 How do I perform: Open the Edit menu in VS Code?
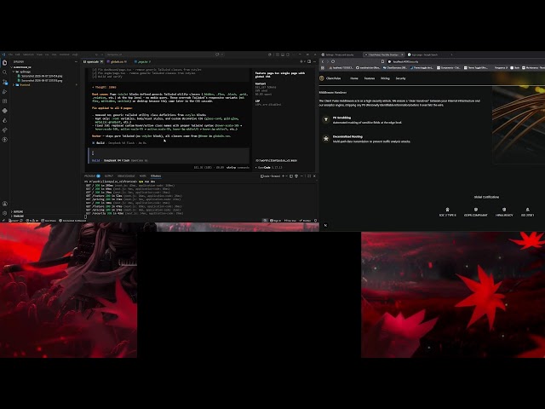17,55
